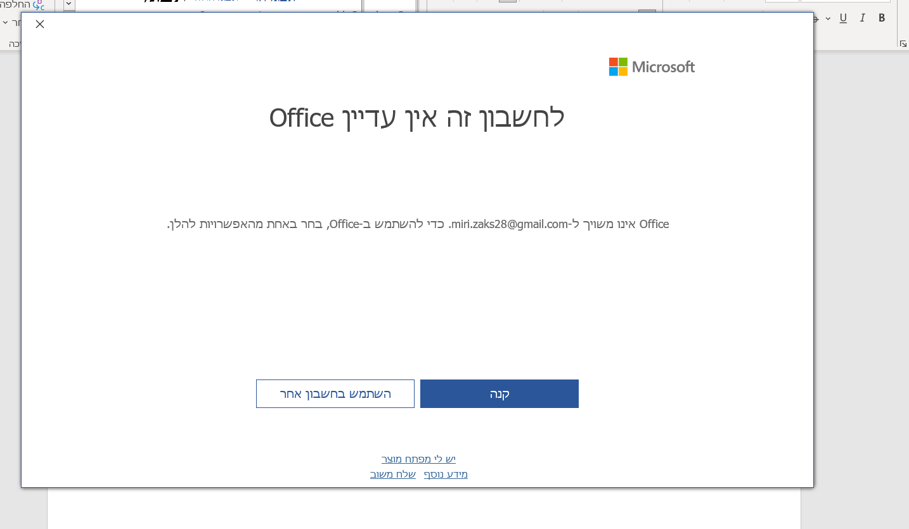
Task: Click the blue Buy (קנה) button
Action: coord(499,393)
